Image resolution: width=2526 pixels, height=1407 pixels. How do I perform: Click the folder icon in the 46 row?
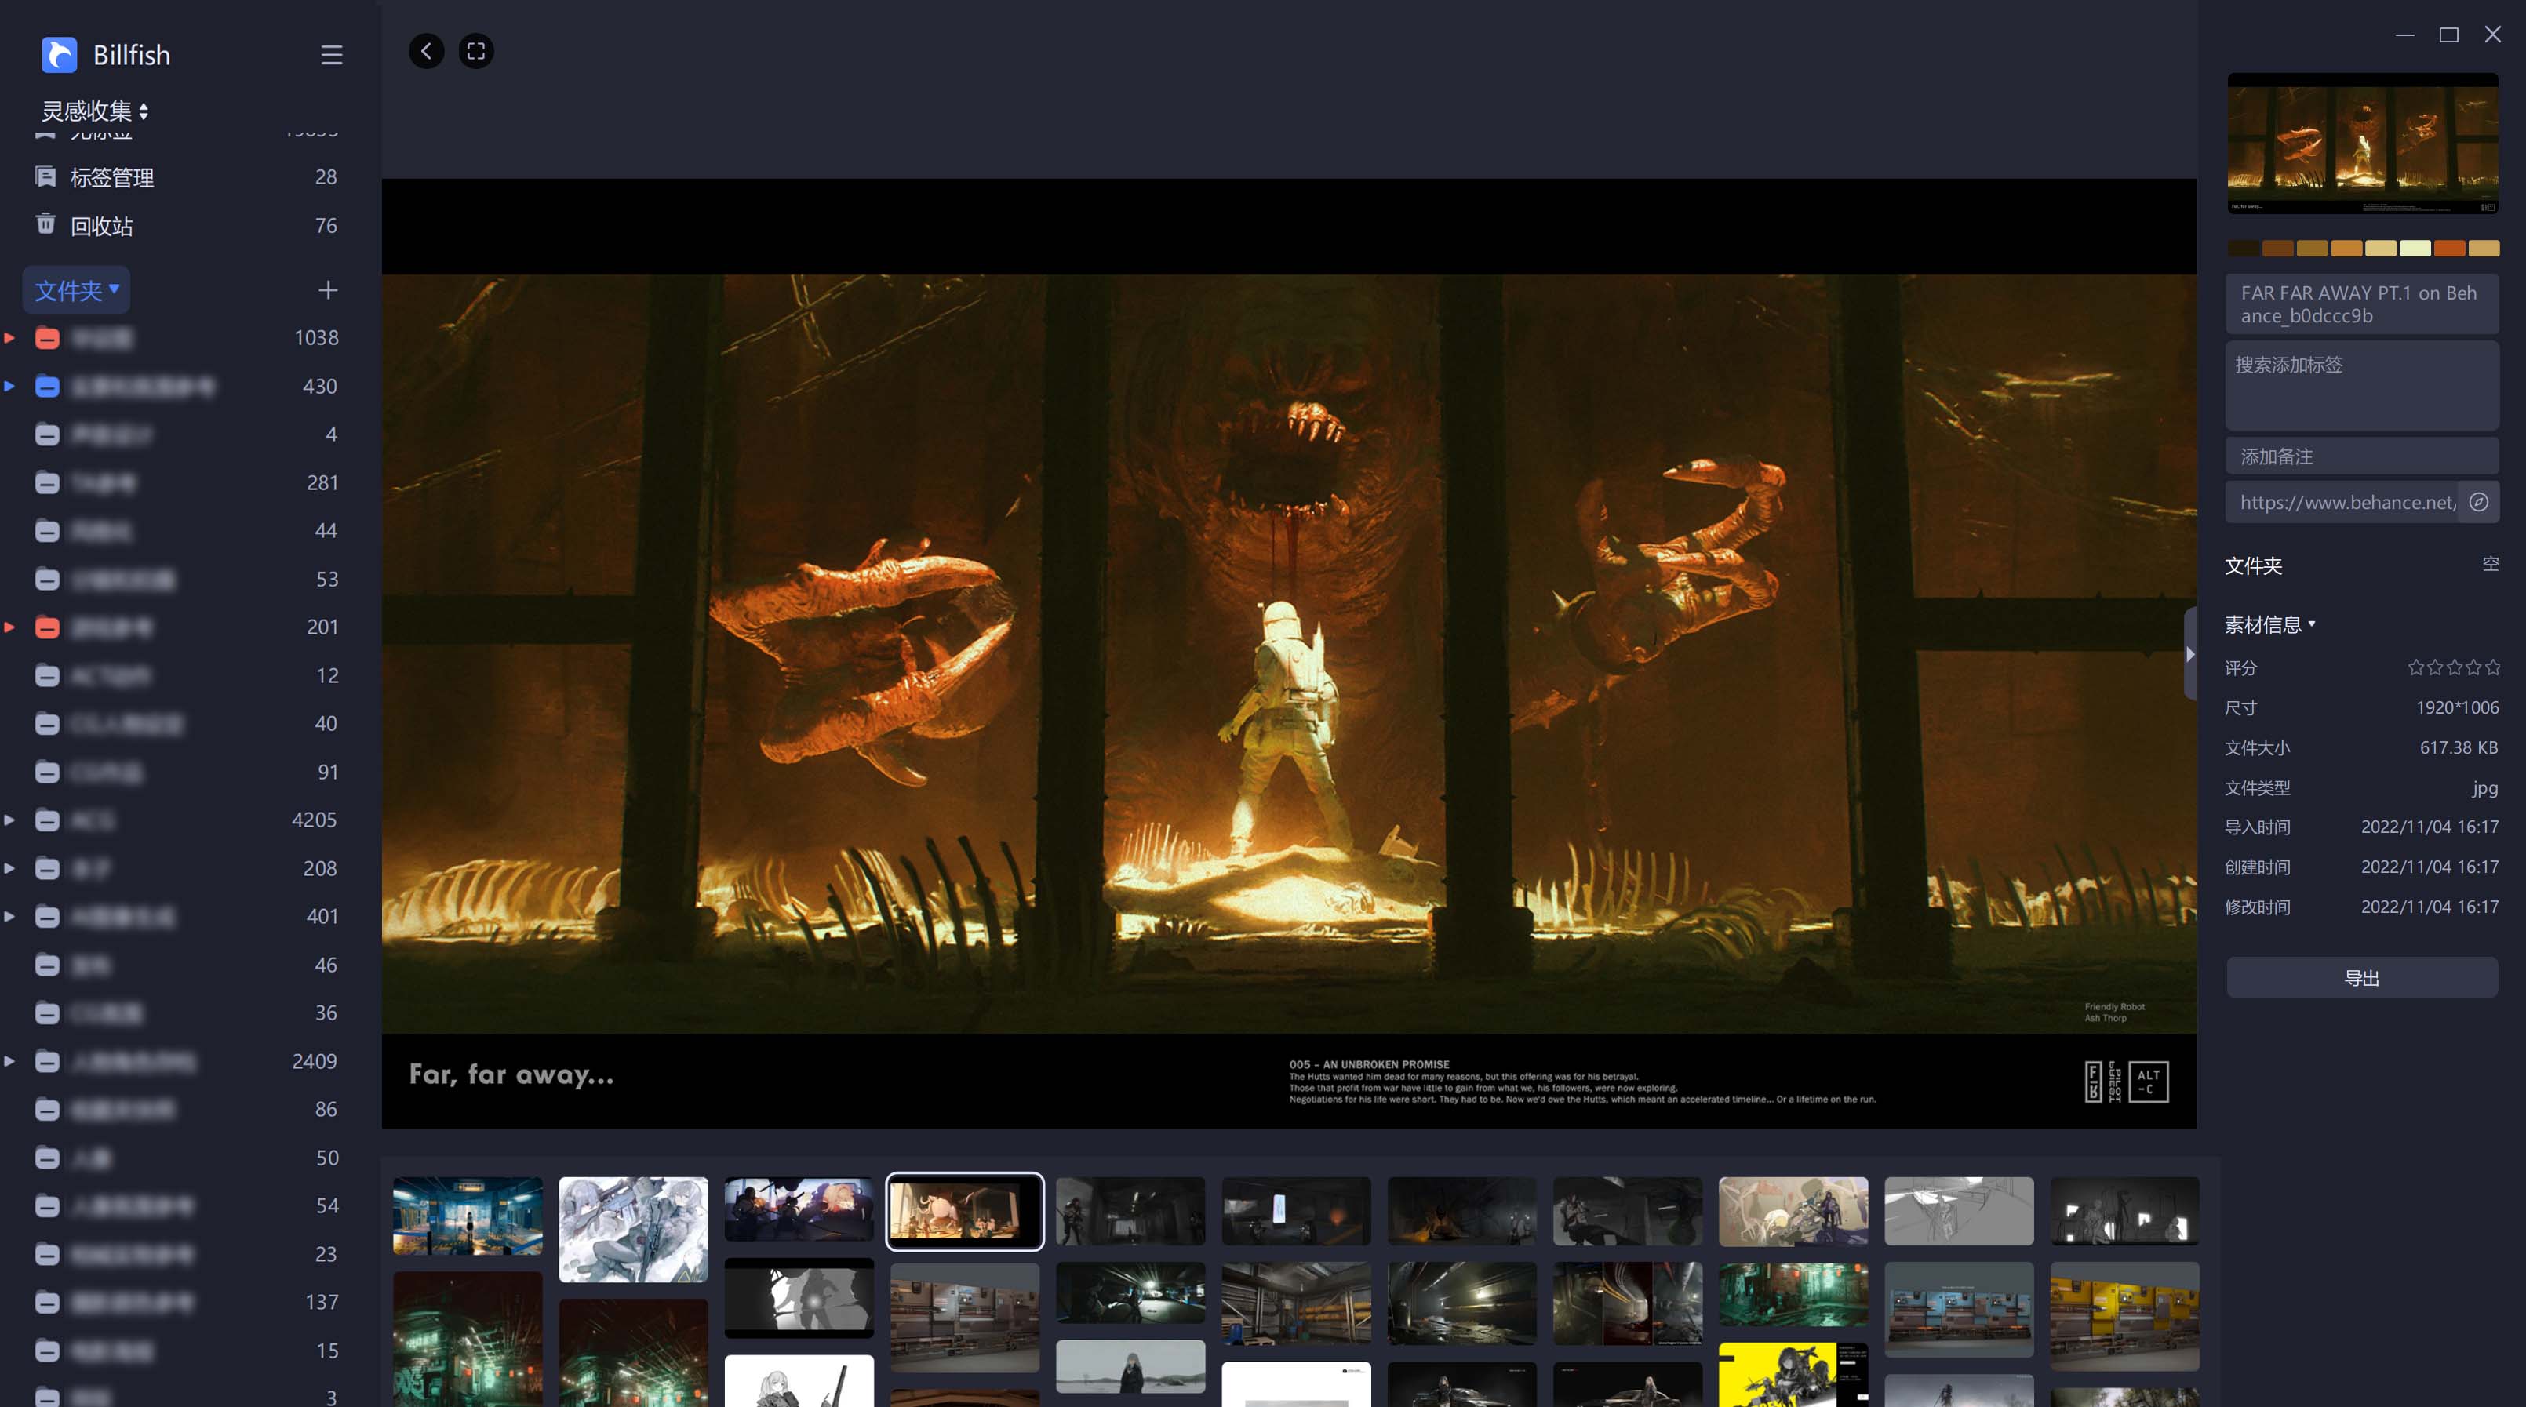pos(47,965)
